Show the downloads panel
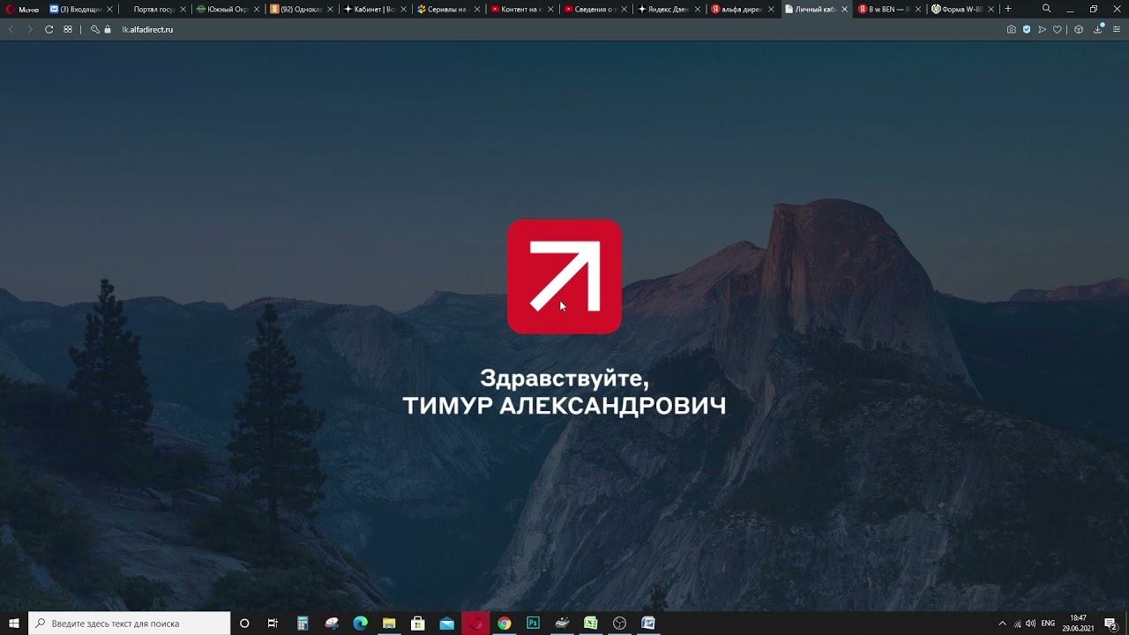1129x635 pixels. tap(1098, 29)
